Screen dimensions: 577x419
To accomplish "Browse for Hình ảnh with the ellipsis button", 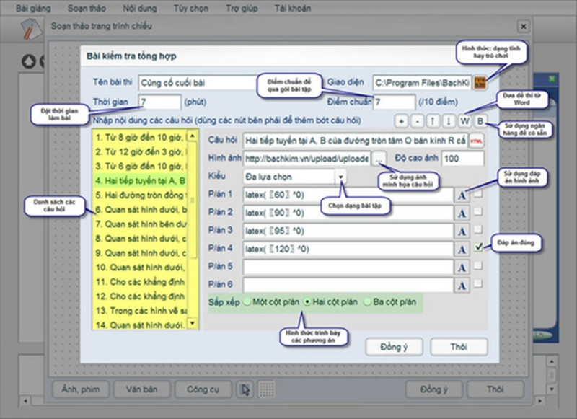I will tap(379, 159).
